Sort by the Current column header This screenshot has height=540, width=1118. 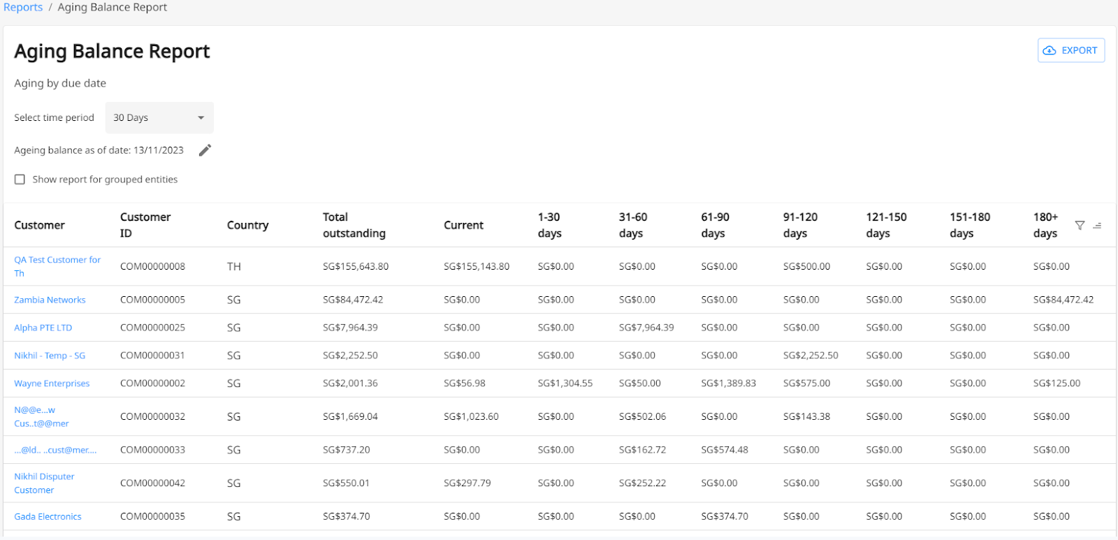click(463, 225)
